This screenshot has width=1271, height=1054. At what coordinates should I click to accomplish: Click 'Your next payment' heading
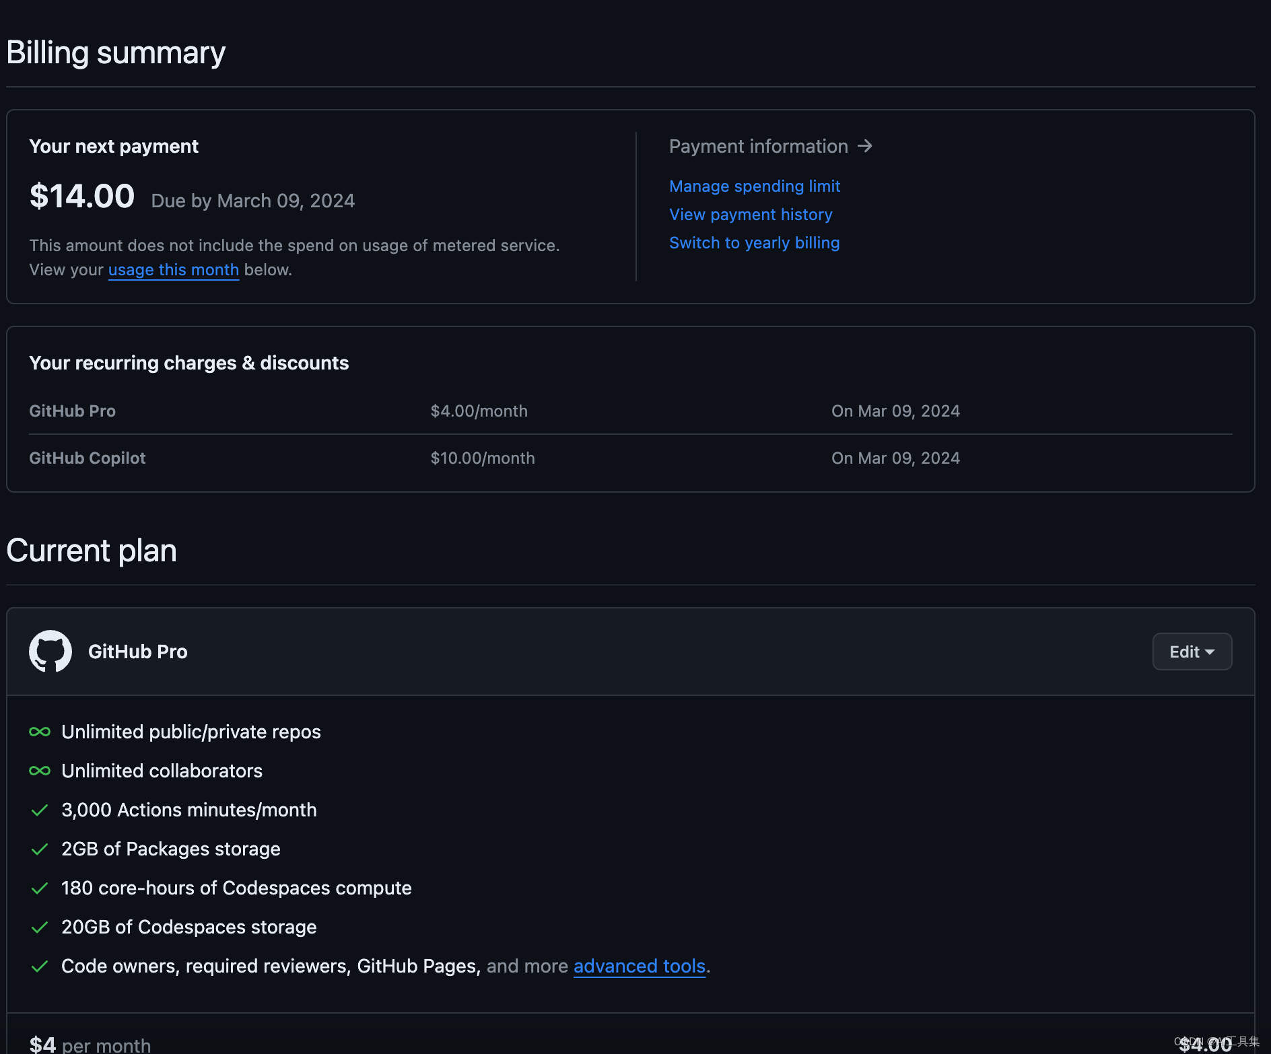(114, 146)
